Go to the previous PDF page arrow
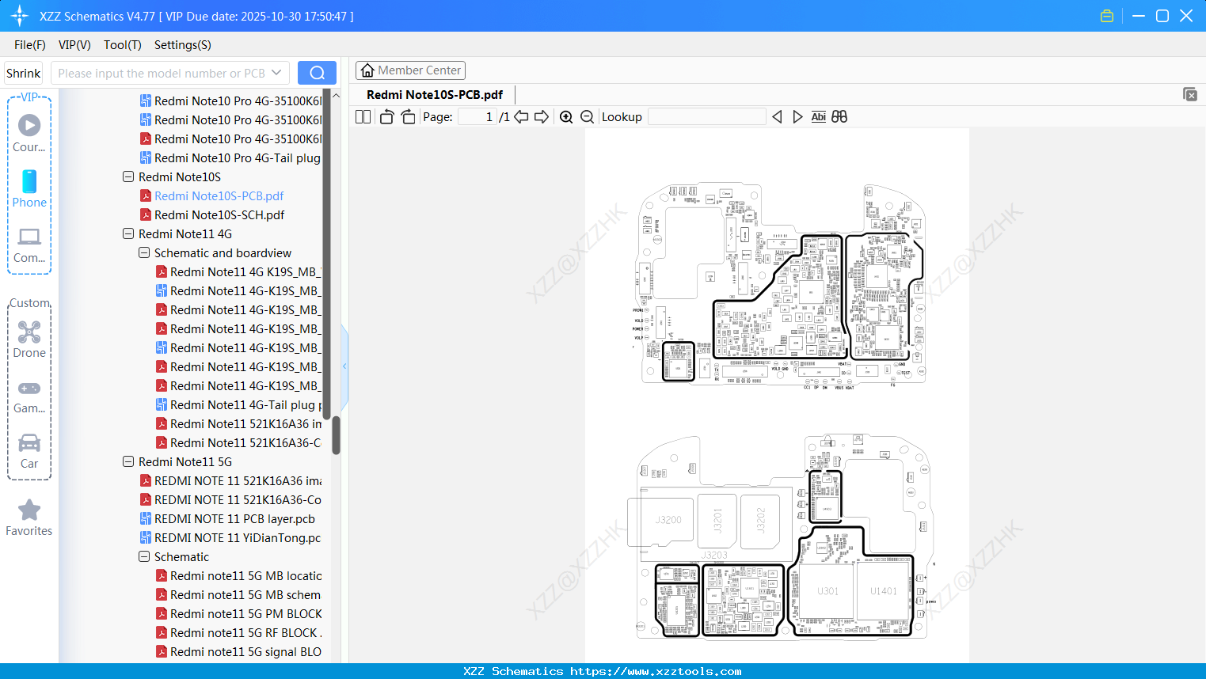This screenshot has height=679, width=1206. coord(521,116)
